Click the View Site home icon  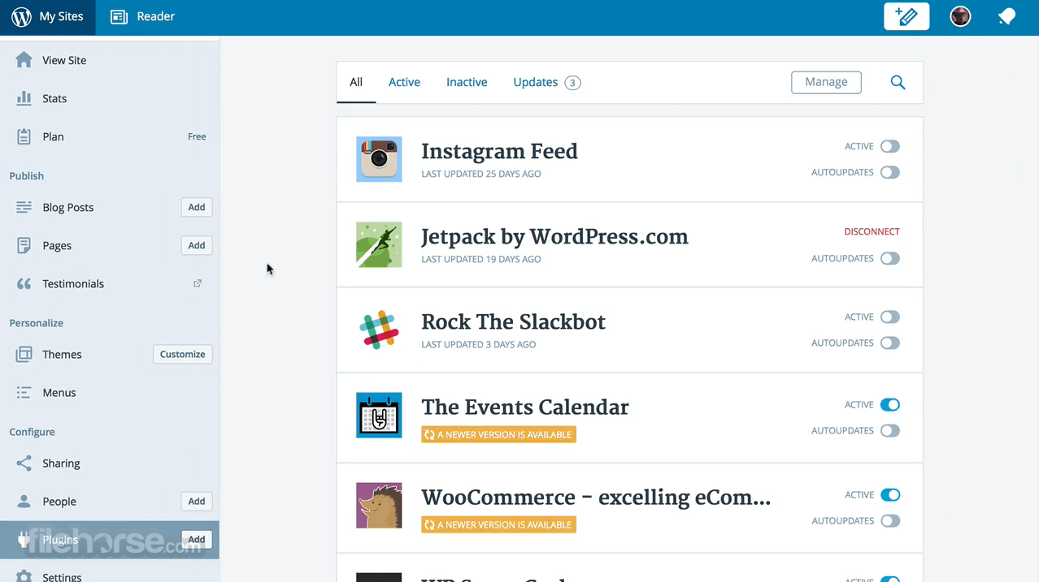coord(24,60)
